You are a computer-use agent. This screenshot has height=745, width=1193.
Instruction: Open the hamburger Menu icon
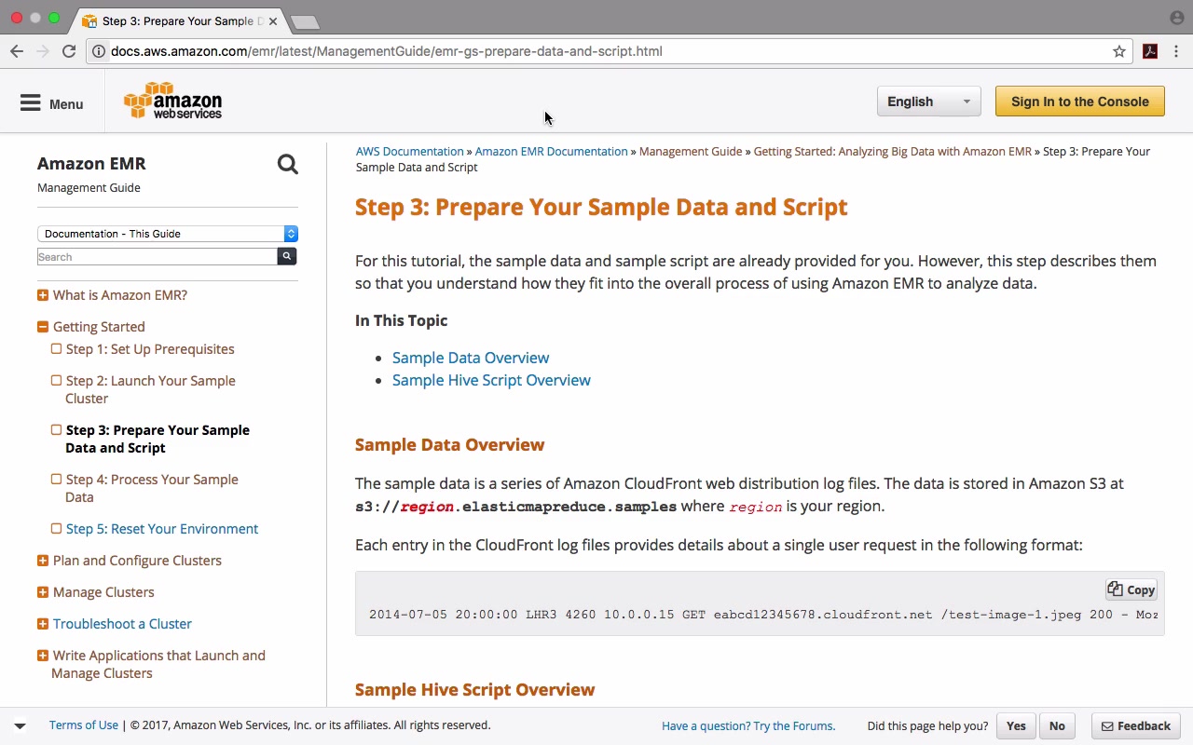coord(31,103)
